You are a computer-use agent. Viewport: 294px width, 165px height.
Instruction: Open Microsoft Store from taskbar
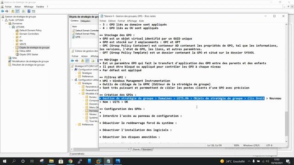point(61,161)
